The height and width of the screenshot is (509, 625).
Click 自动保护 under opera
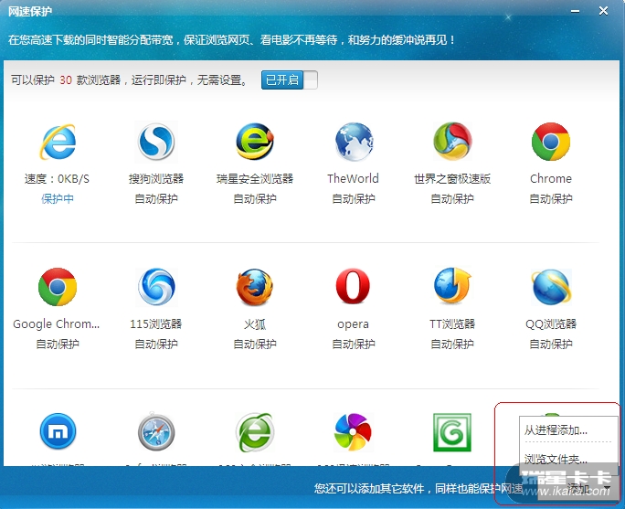353,344
